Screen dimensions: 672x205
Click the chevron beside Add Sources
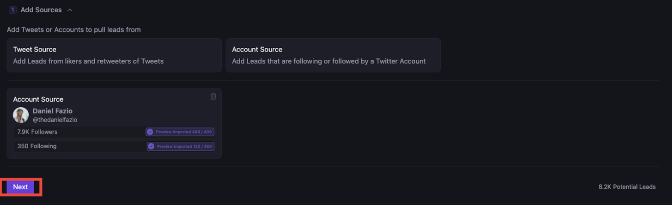70,10
